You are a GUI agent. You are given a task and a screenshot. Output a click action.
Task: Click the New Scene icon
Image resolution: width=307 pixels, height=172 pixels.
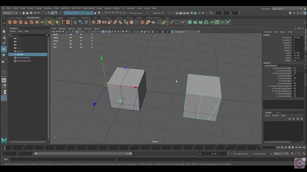coord(24,13)
